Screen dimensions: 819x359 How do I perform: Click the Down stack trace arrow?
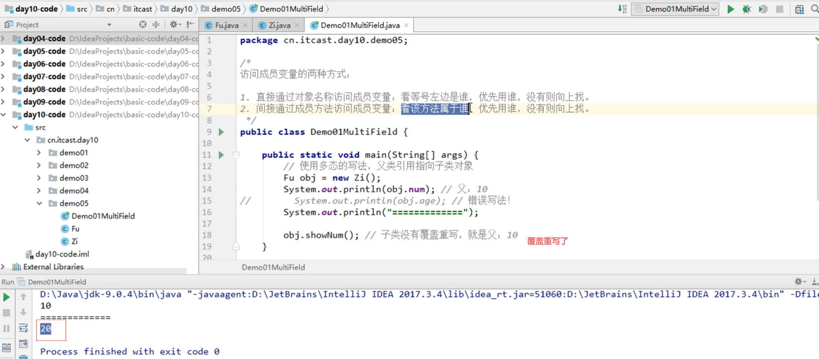click(23, 312)
